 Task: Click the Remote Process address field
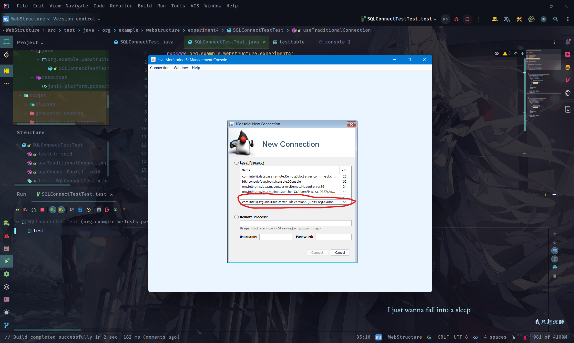click(x=295, y=223)
